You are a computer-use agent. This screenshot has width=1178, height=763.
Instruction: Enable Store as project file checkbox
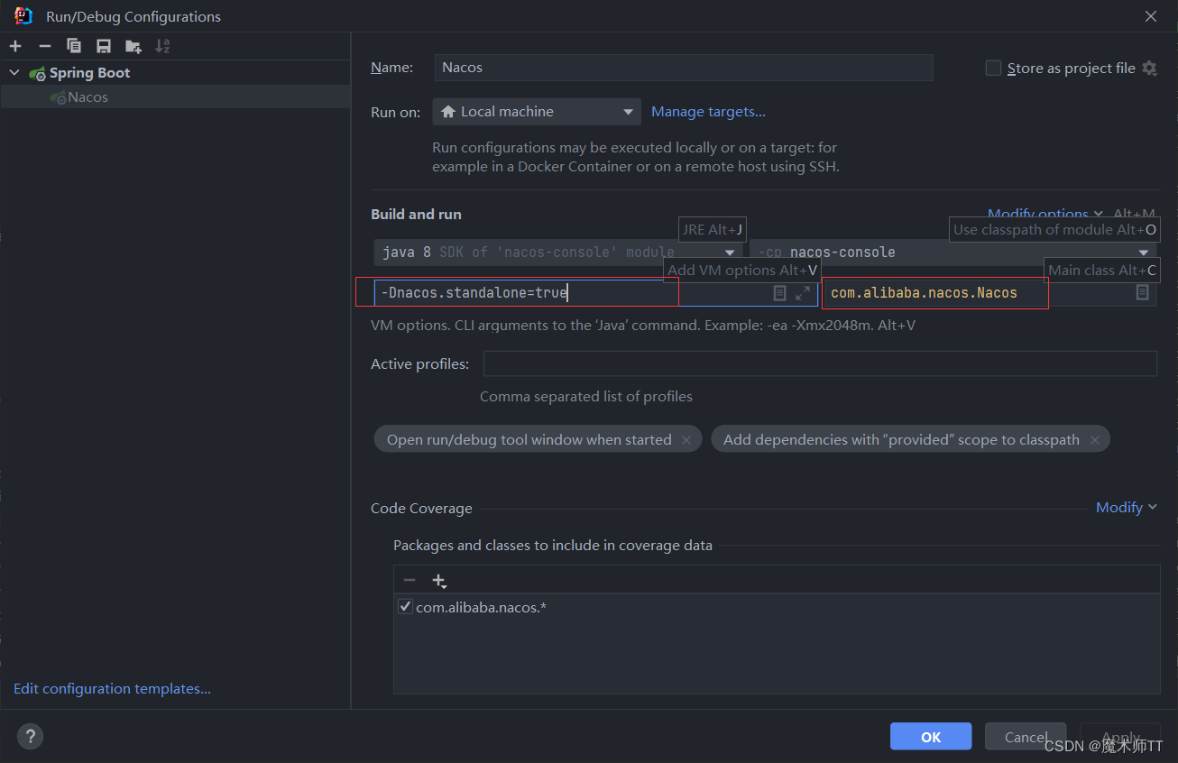(993, 68)
